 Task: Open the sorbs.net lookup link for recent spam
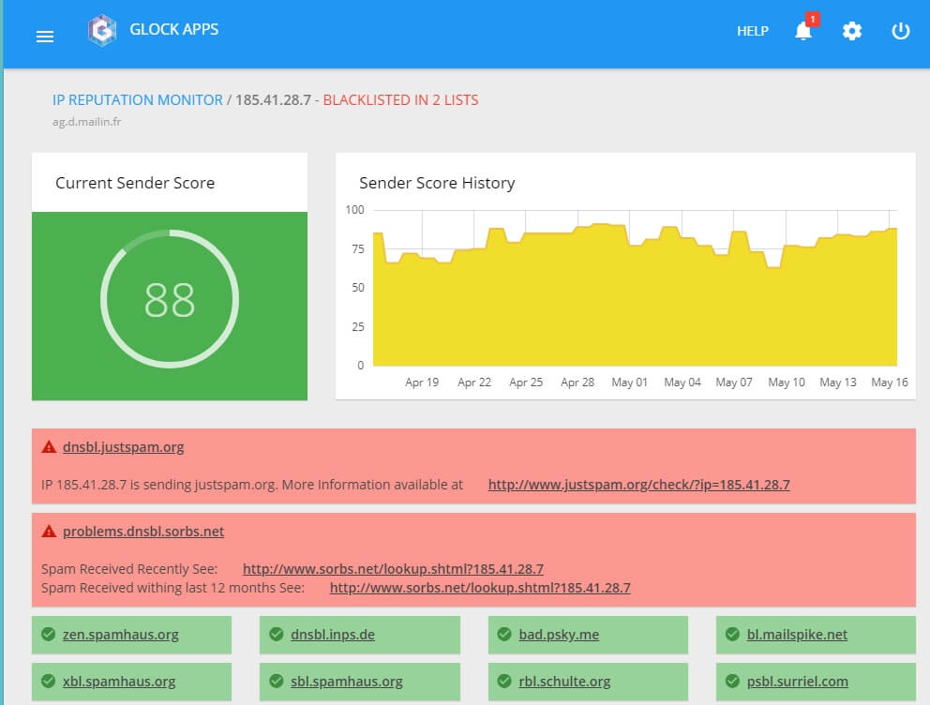point(393,569)
